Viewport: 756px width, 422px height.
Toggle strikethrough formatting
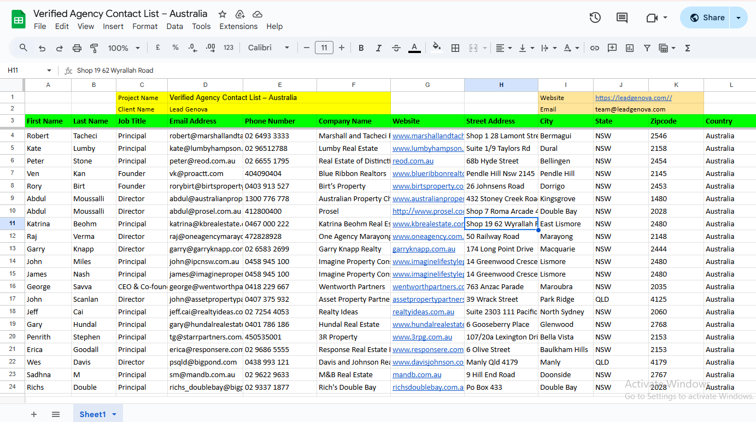(396, 48)
